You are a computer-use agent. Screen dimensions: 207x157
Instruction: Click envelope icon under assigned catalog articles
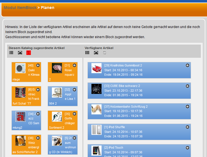click(x=20, y=53)
